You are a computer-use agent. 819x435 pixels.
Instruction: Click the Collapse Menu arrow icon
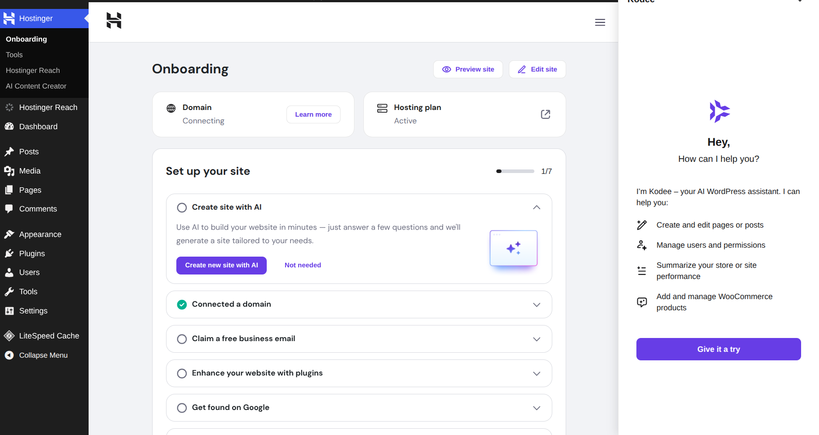[x=9, y=355]
